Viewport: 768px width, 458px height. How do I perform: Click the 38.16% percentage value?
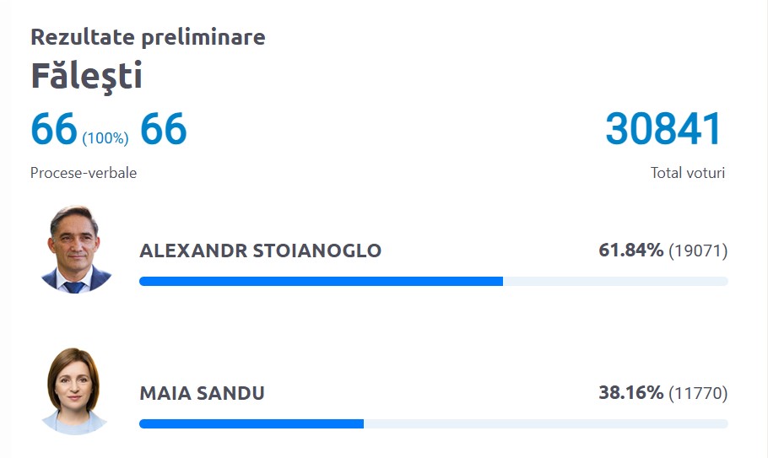point(630,393)
